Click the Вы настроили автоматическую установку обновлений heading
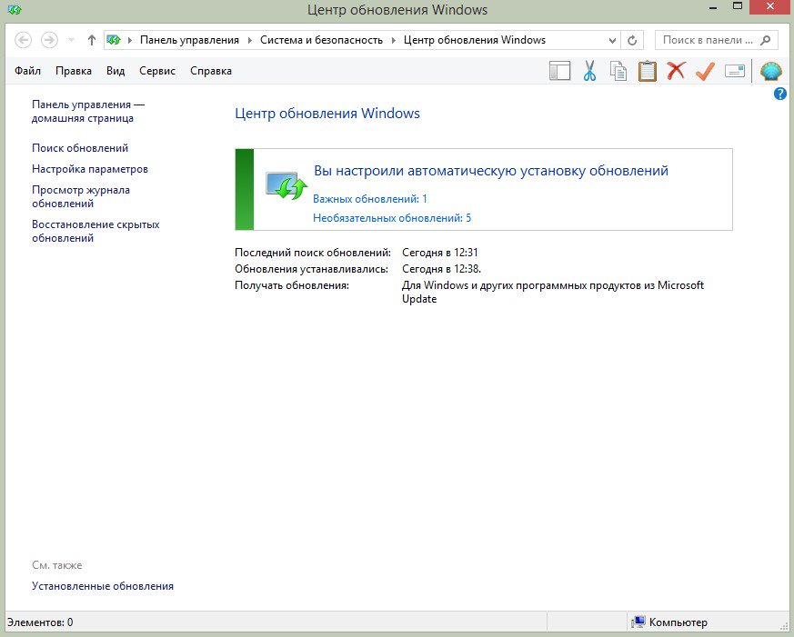794x637 pixels. pos(491,171)
